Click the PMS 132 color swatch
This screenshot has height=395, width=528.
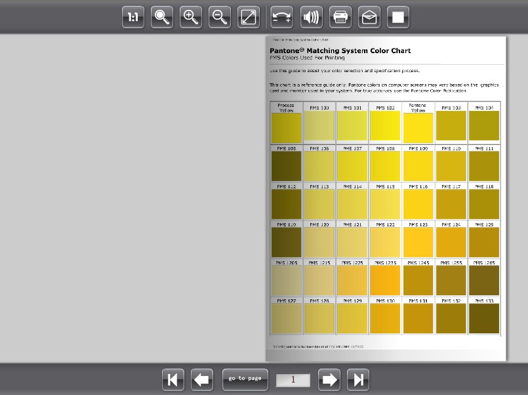coord(451,318)
